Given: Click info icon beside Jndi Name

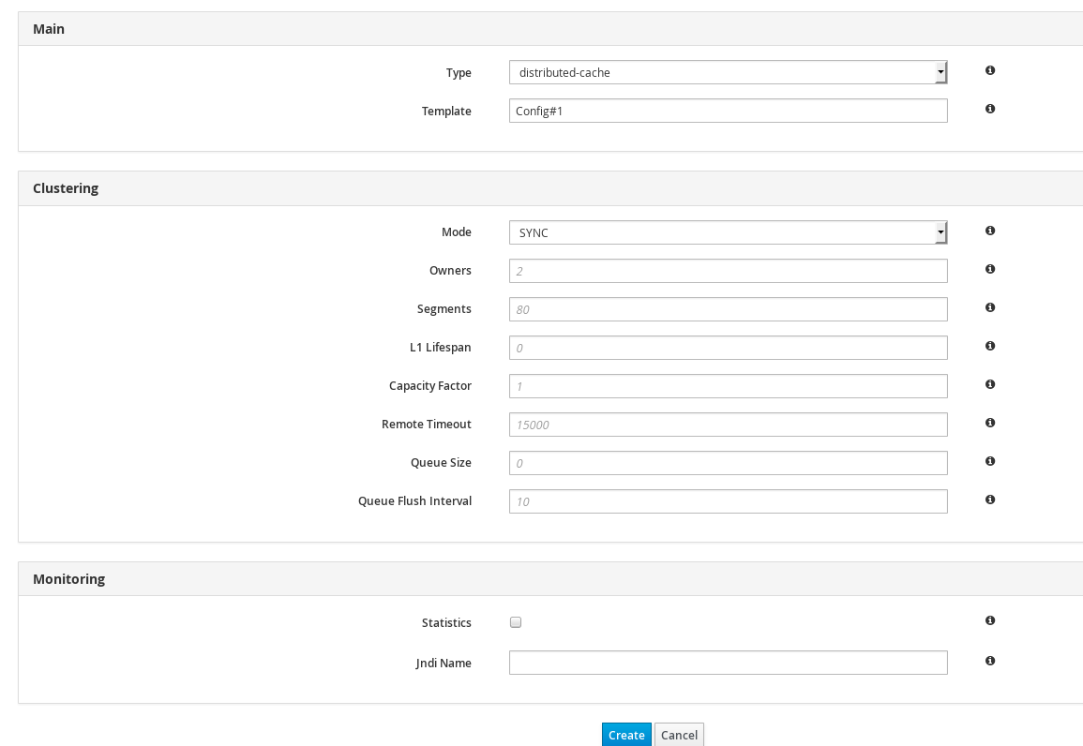Looking at the screenshot, I should pyautogui.click(x=990, y=661).
